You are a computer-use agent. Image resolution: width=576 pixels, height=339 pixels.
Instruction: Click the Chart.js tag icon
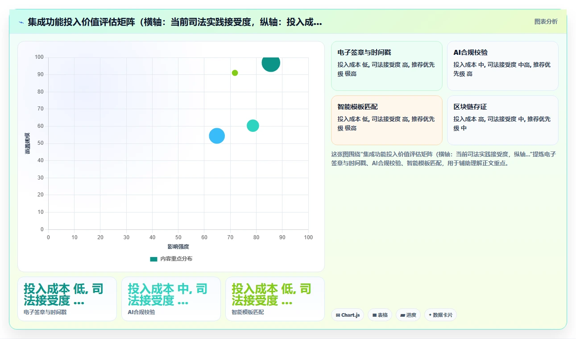tap(338, 315)
